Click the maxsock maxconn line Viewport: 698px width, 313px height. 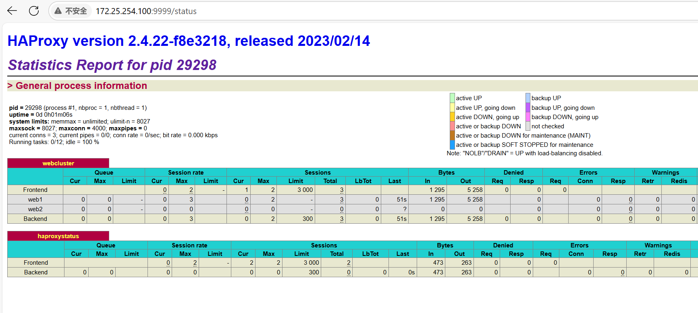point(78,128)
